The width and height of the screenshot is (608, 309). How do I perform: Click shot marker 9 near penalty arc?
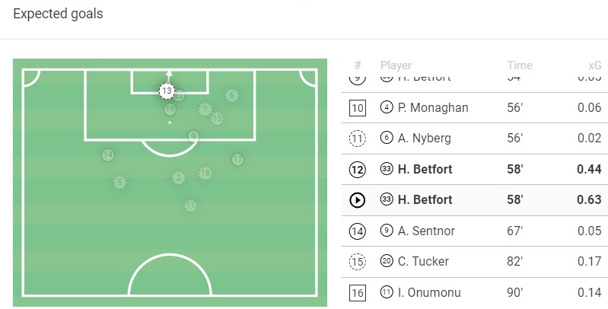(193, 136)
